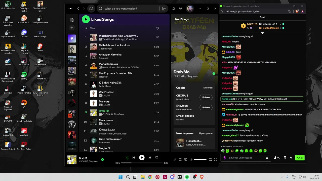Click translate icon in Brave address bar
Viewport: 322px width, 181px height.
(x=290, y=11)
